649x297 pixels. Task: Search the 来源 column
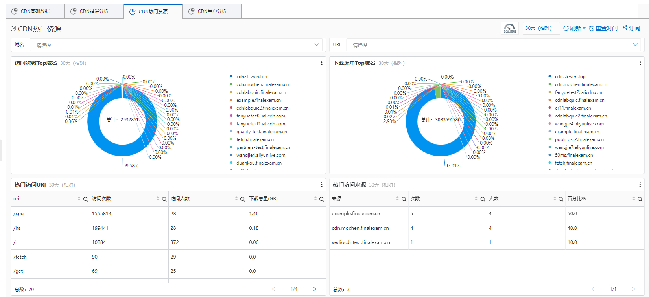404,199
